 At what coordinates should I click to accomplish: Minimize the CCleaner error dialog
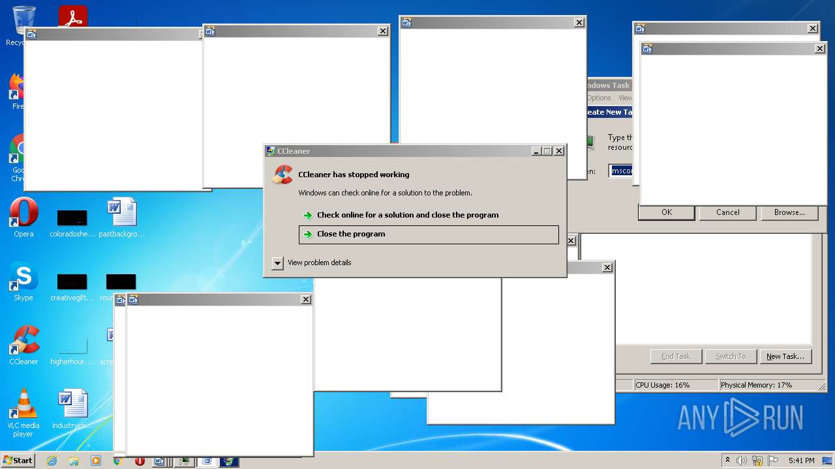tap(536, 151)
